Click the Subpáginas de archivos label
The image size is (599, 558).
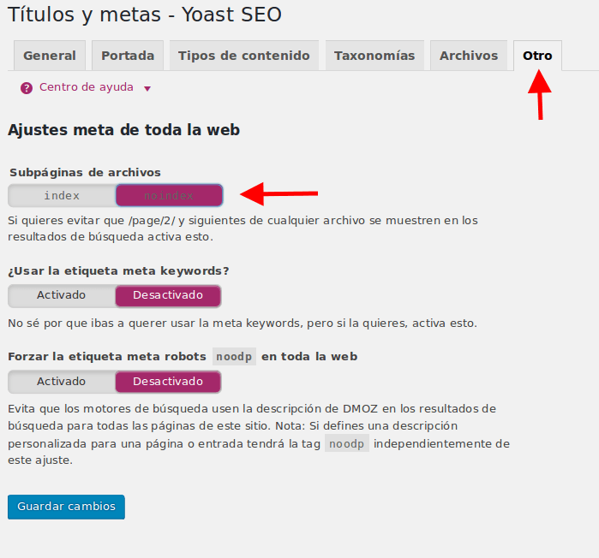pos(85,172)
